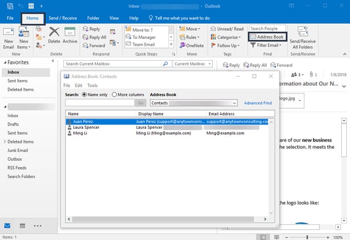Switch to Calendar view icon in bottom bar

coord(22,226)
